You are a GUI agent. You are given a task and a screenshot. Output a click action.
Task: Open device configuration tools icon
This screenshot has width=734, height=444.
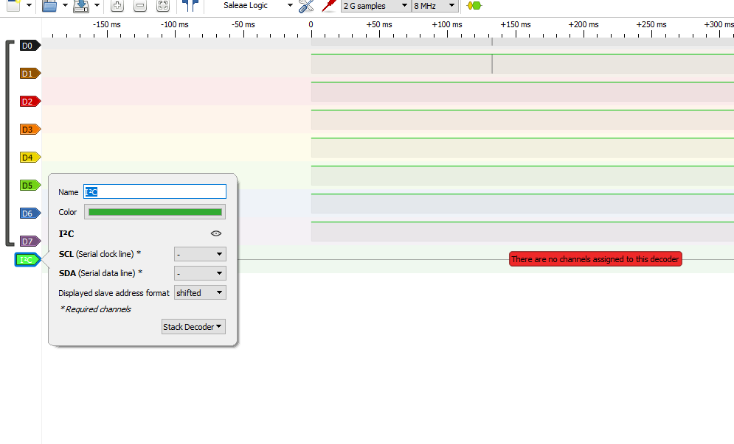point(306,6)
